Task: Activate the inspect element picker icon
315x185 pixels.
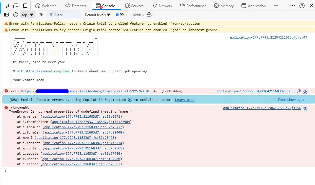Action: click(6, 6)
